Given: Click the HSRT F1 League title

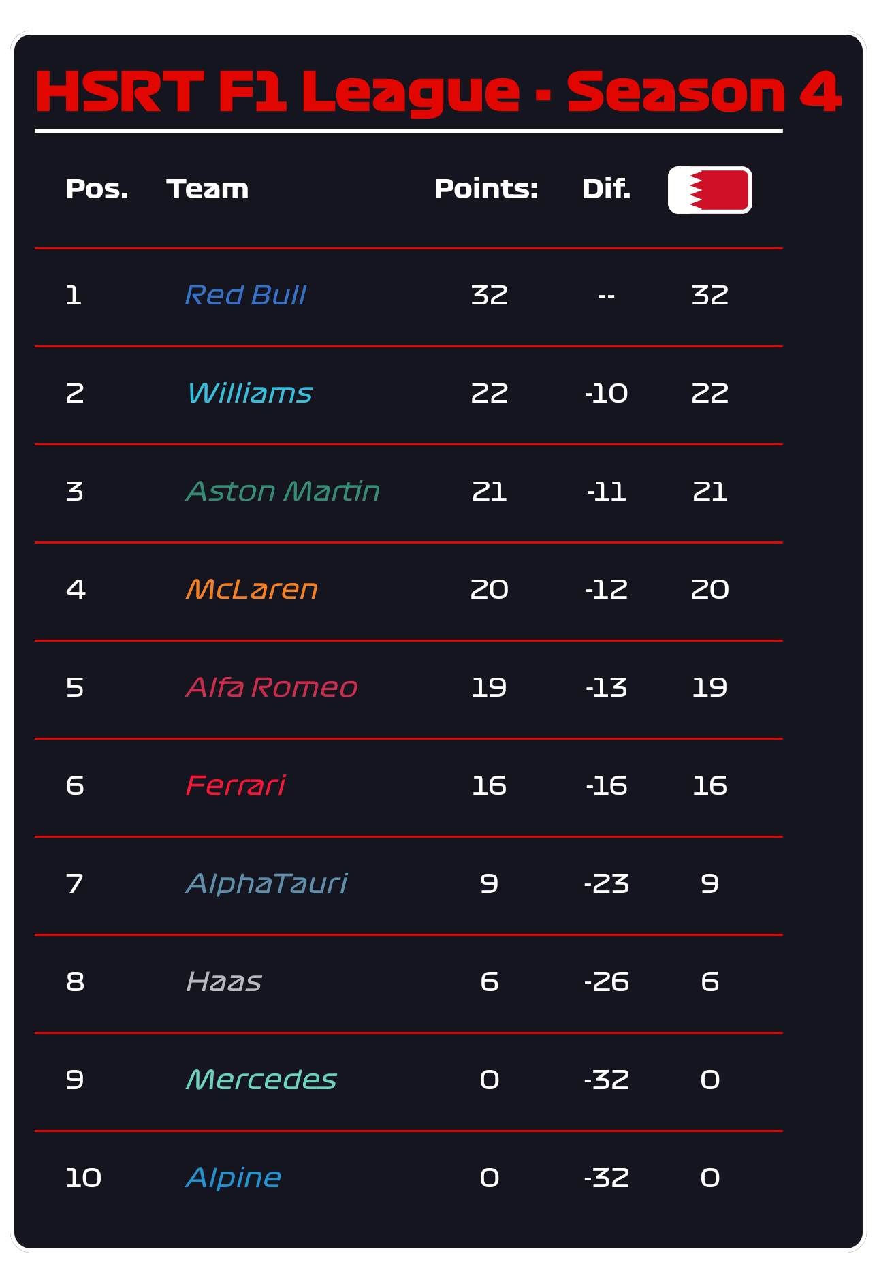Looking at the screenshot, I should point(438,92).
